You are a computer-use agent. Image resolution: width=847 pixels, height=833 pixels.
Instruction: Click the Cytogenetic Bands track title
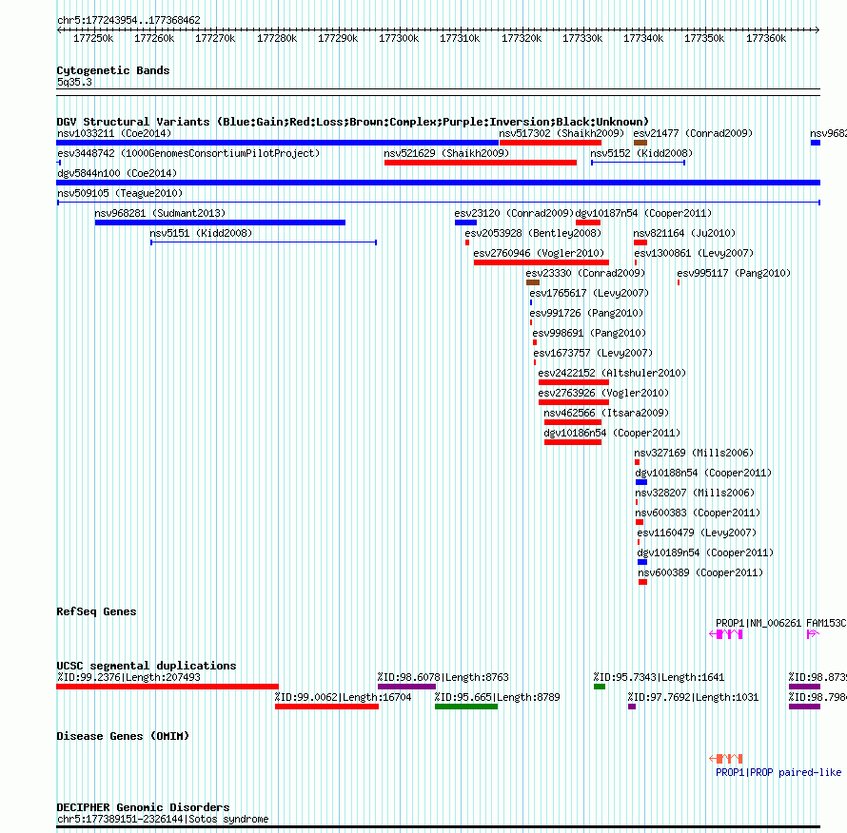[x=113, y=70]
